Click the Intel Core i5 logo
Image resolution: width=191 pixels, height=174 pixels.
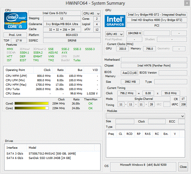click(x=16, y=21)
